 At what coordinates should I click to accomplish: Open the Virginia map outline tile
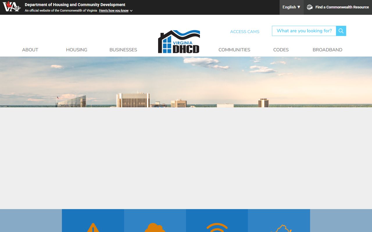pos(279,220)
